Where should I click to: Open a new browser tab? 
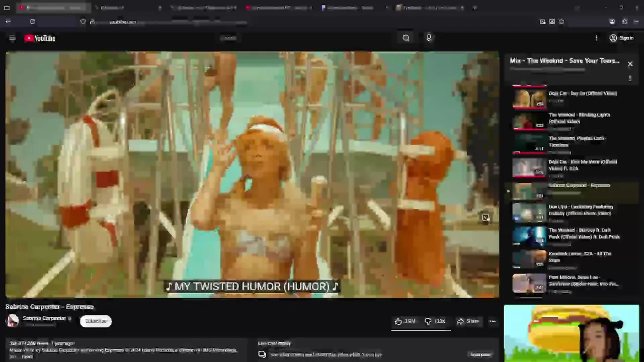[x=475, y=8]
